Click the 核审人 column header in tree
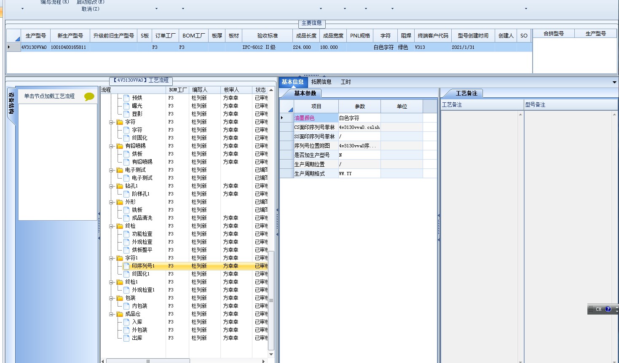 [x=236, y=90]
